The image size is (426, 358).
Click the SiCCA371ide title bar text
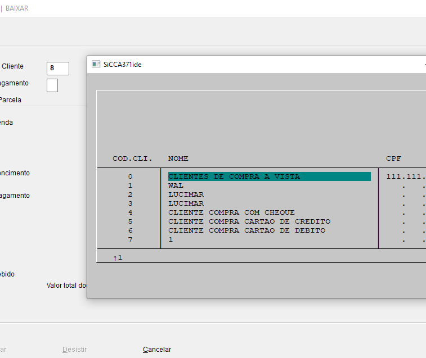(123, 65)
